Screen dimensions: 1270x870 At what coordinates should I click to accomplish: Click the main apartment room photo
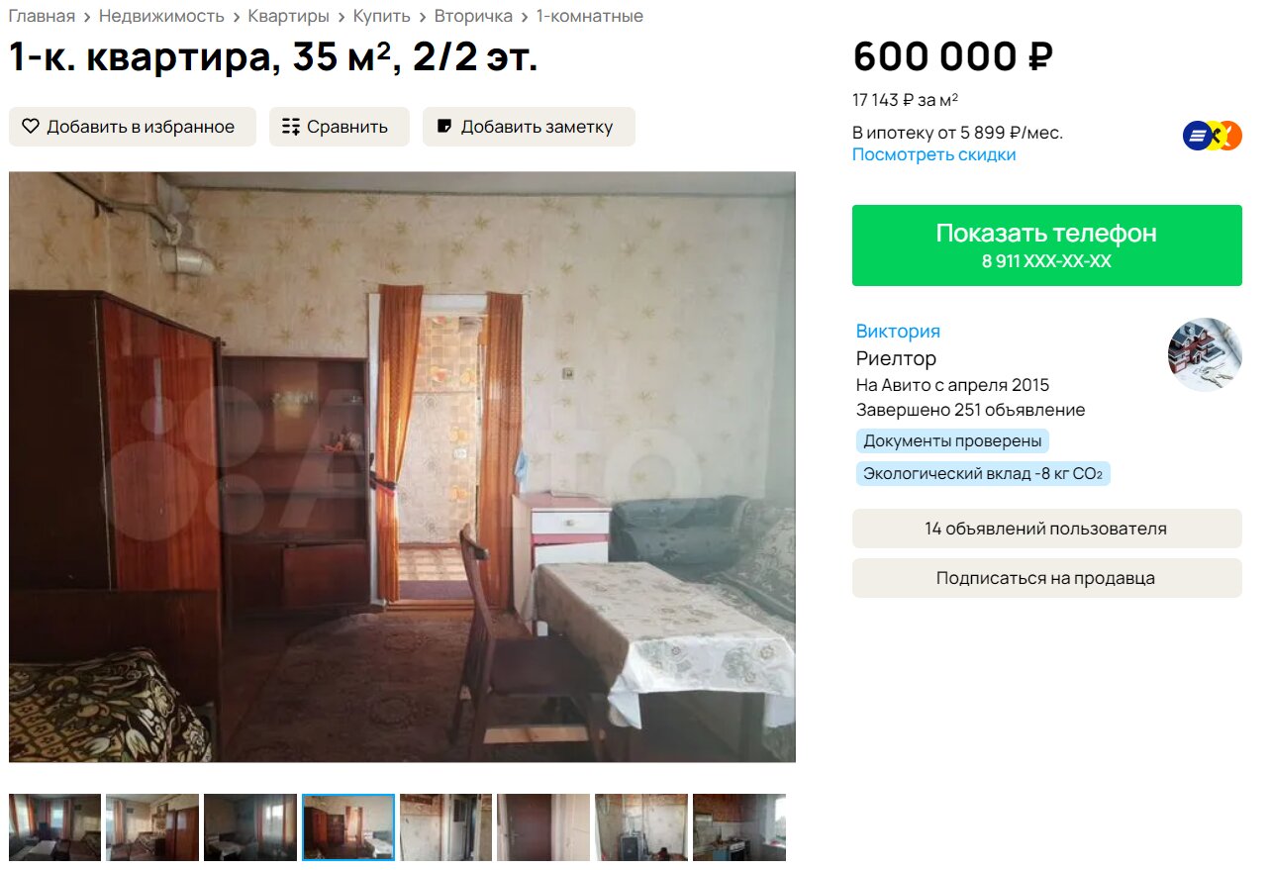(x=402, y=467)
